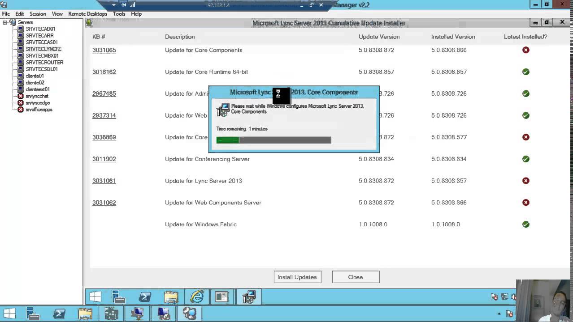Click the red error icon beside srvlyncedge

pos(20,103)
